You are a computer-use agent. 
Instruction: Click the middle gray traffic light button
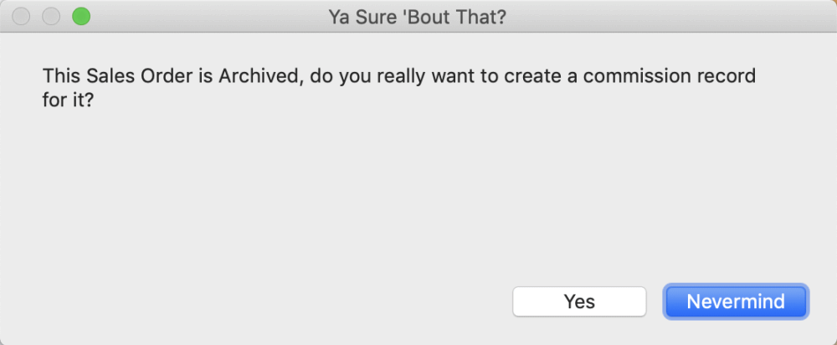coord(51,16)
